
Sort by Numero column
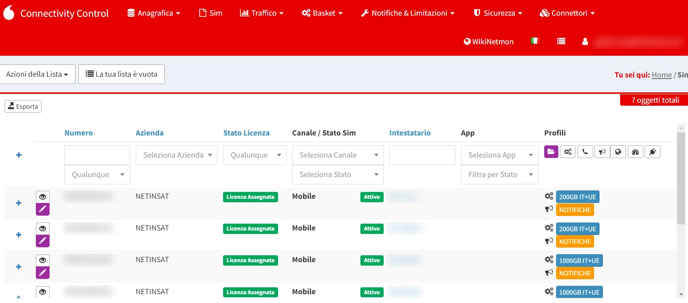79,133
